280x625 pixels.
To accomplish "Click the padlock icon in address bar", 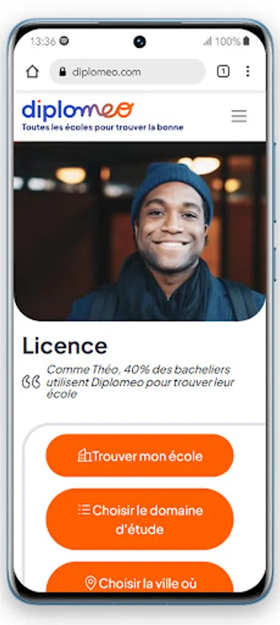I will (62, 72).
